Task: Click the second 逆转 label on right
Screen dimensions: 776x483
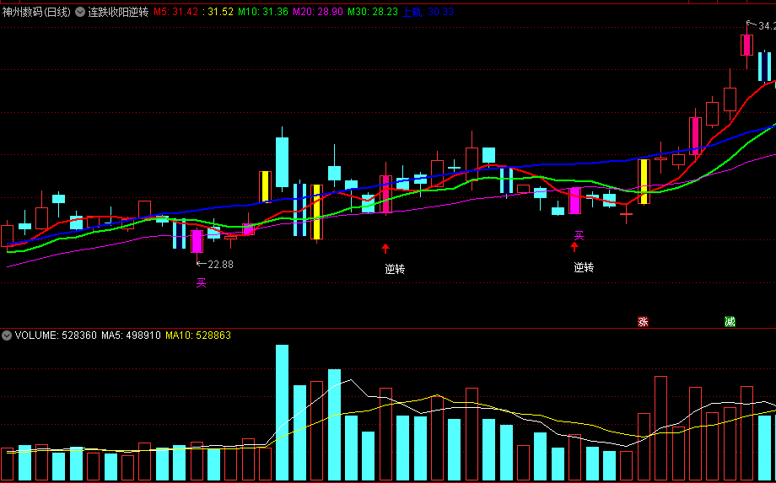Action: point(584,268)
